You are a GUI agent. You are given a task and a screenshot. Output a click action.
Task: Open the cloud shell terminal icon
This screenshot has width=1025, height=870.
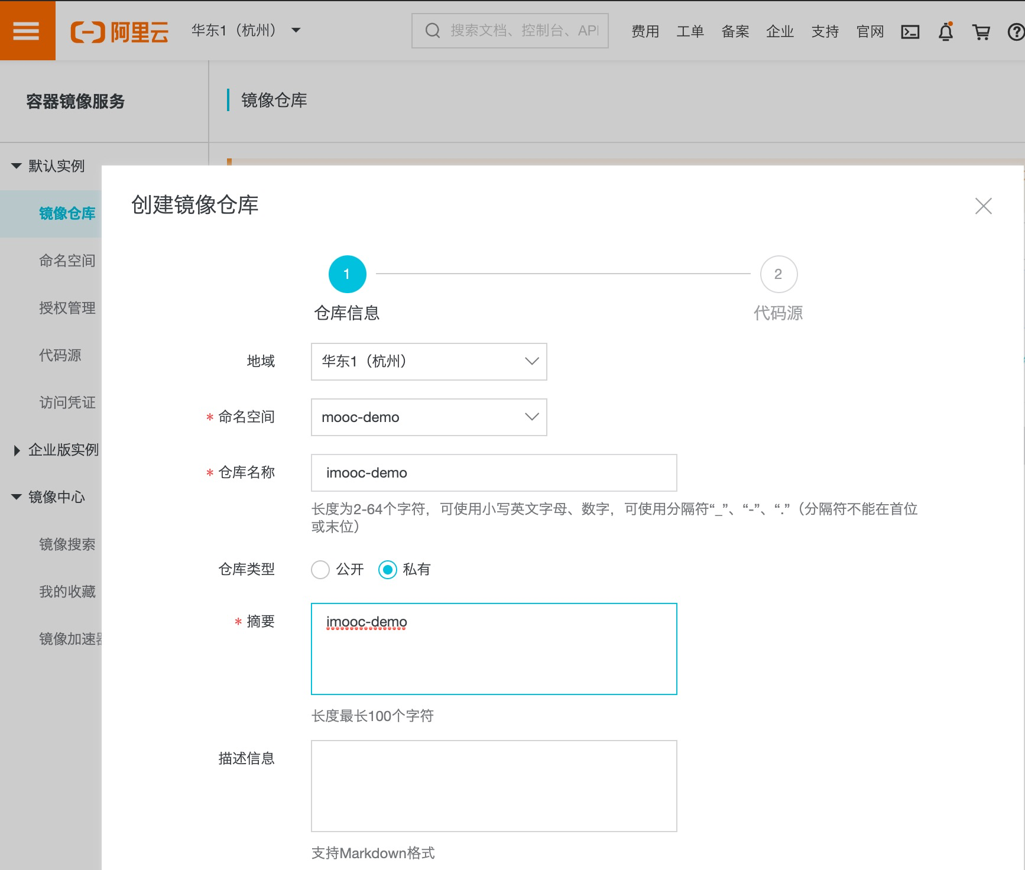click(x=910, y=31)
